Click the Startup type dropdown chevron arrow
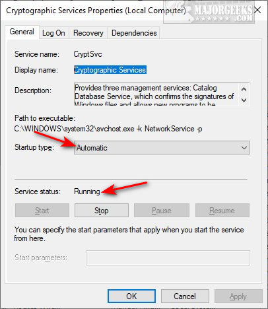Image resolution: width=268 pixels, height=309 pixels. pyautogui.click(x=244, y=148)
